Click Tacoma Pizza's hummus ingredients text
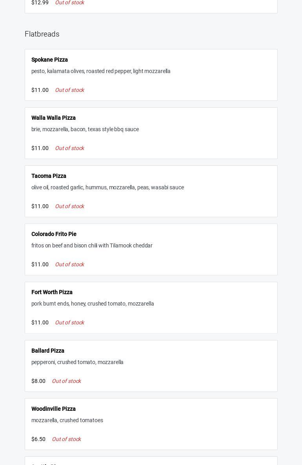 (x=107, y=187)
